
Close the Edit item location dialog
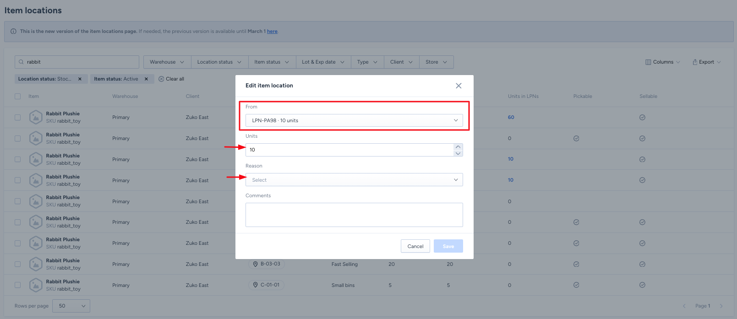(x=459, y=86)
